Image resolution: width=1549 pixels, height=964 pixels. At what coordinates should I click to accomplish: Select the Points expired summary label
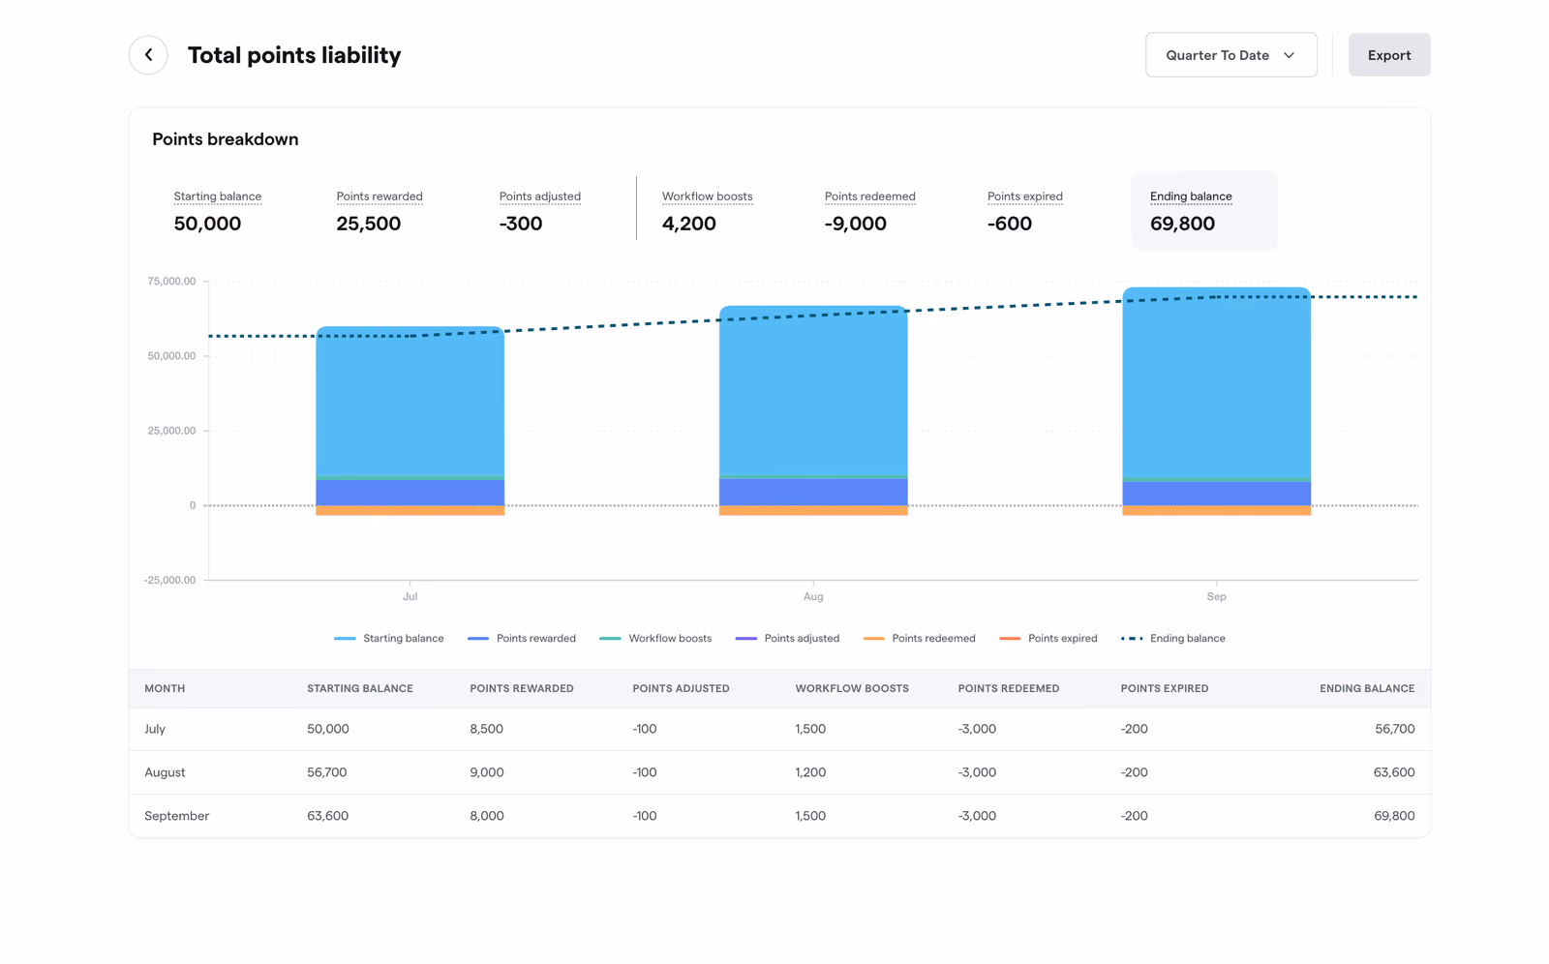coord(1024,196)
